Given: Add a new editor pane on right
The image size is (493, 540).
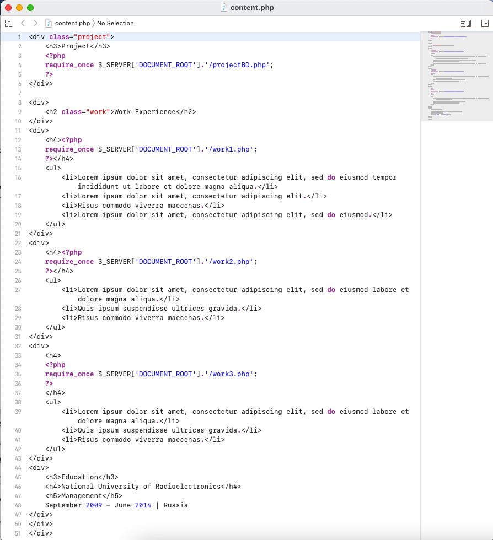Looking at the screenshot, I should click(x=485, y=23).
